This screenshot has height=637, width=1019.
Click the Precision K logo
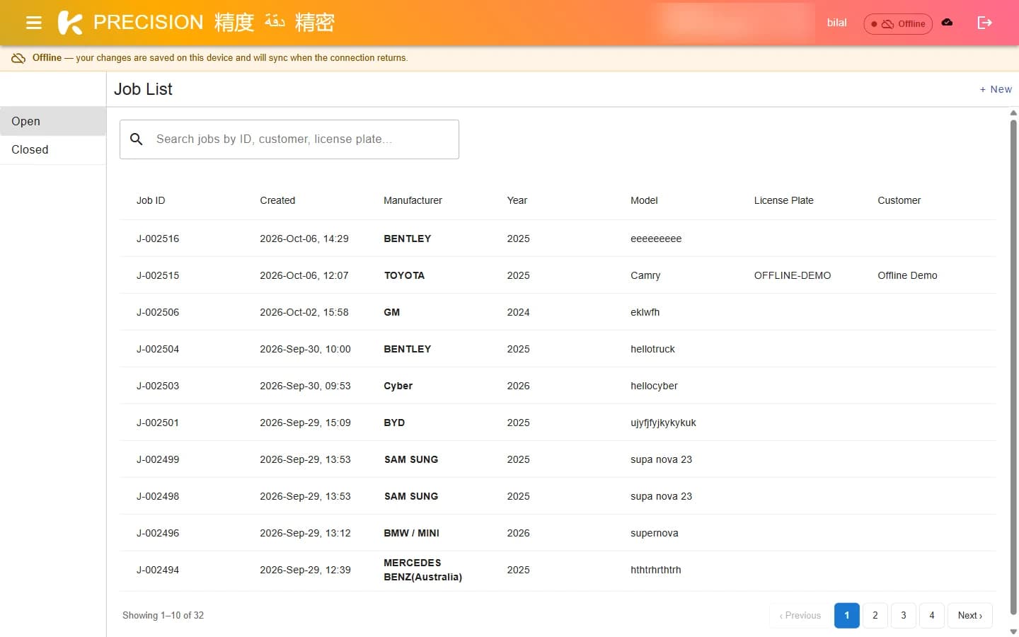70,23
